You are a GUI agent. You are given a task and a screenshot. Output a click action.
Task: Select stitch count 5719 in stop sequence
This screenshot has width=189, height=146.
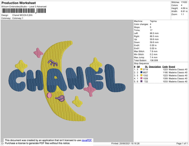[x=145, y=70]
